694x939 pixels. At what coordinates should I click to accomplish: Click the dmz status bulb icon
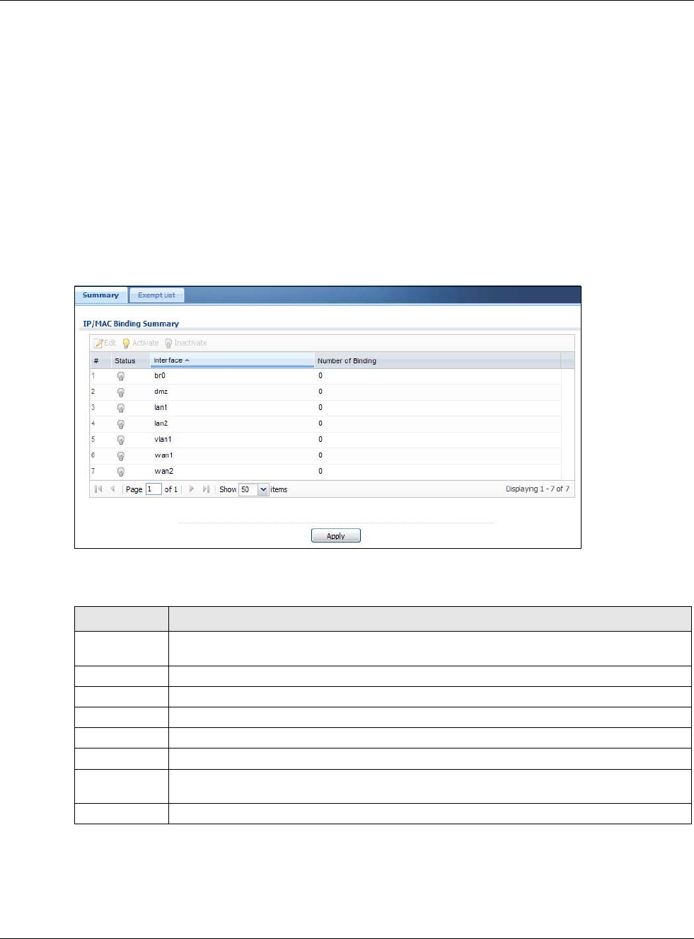(x=121, y=392)
